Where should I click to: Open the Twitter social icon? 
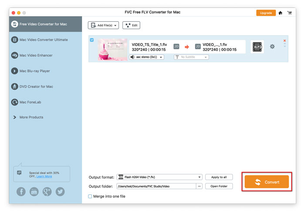[x=60, y=191]
